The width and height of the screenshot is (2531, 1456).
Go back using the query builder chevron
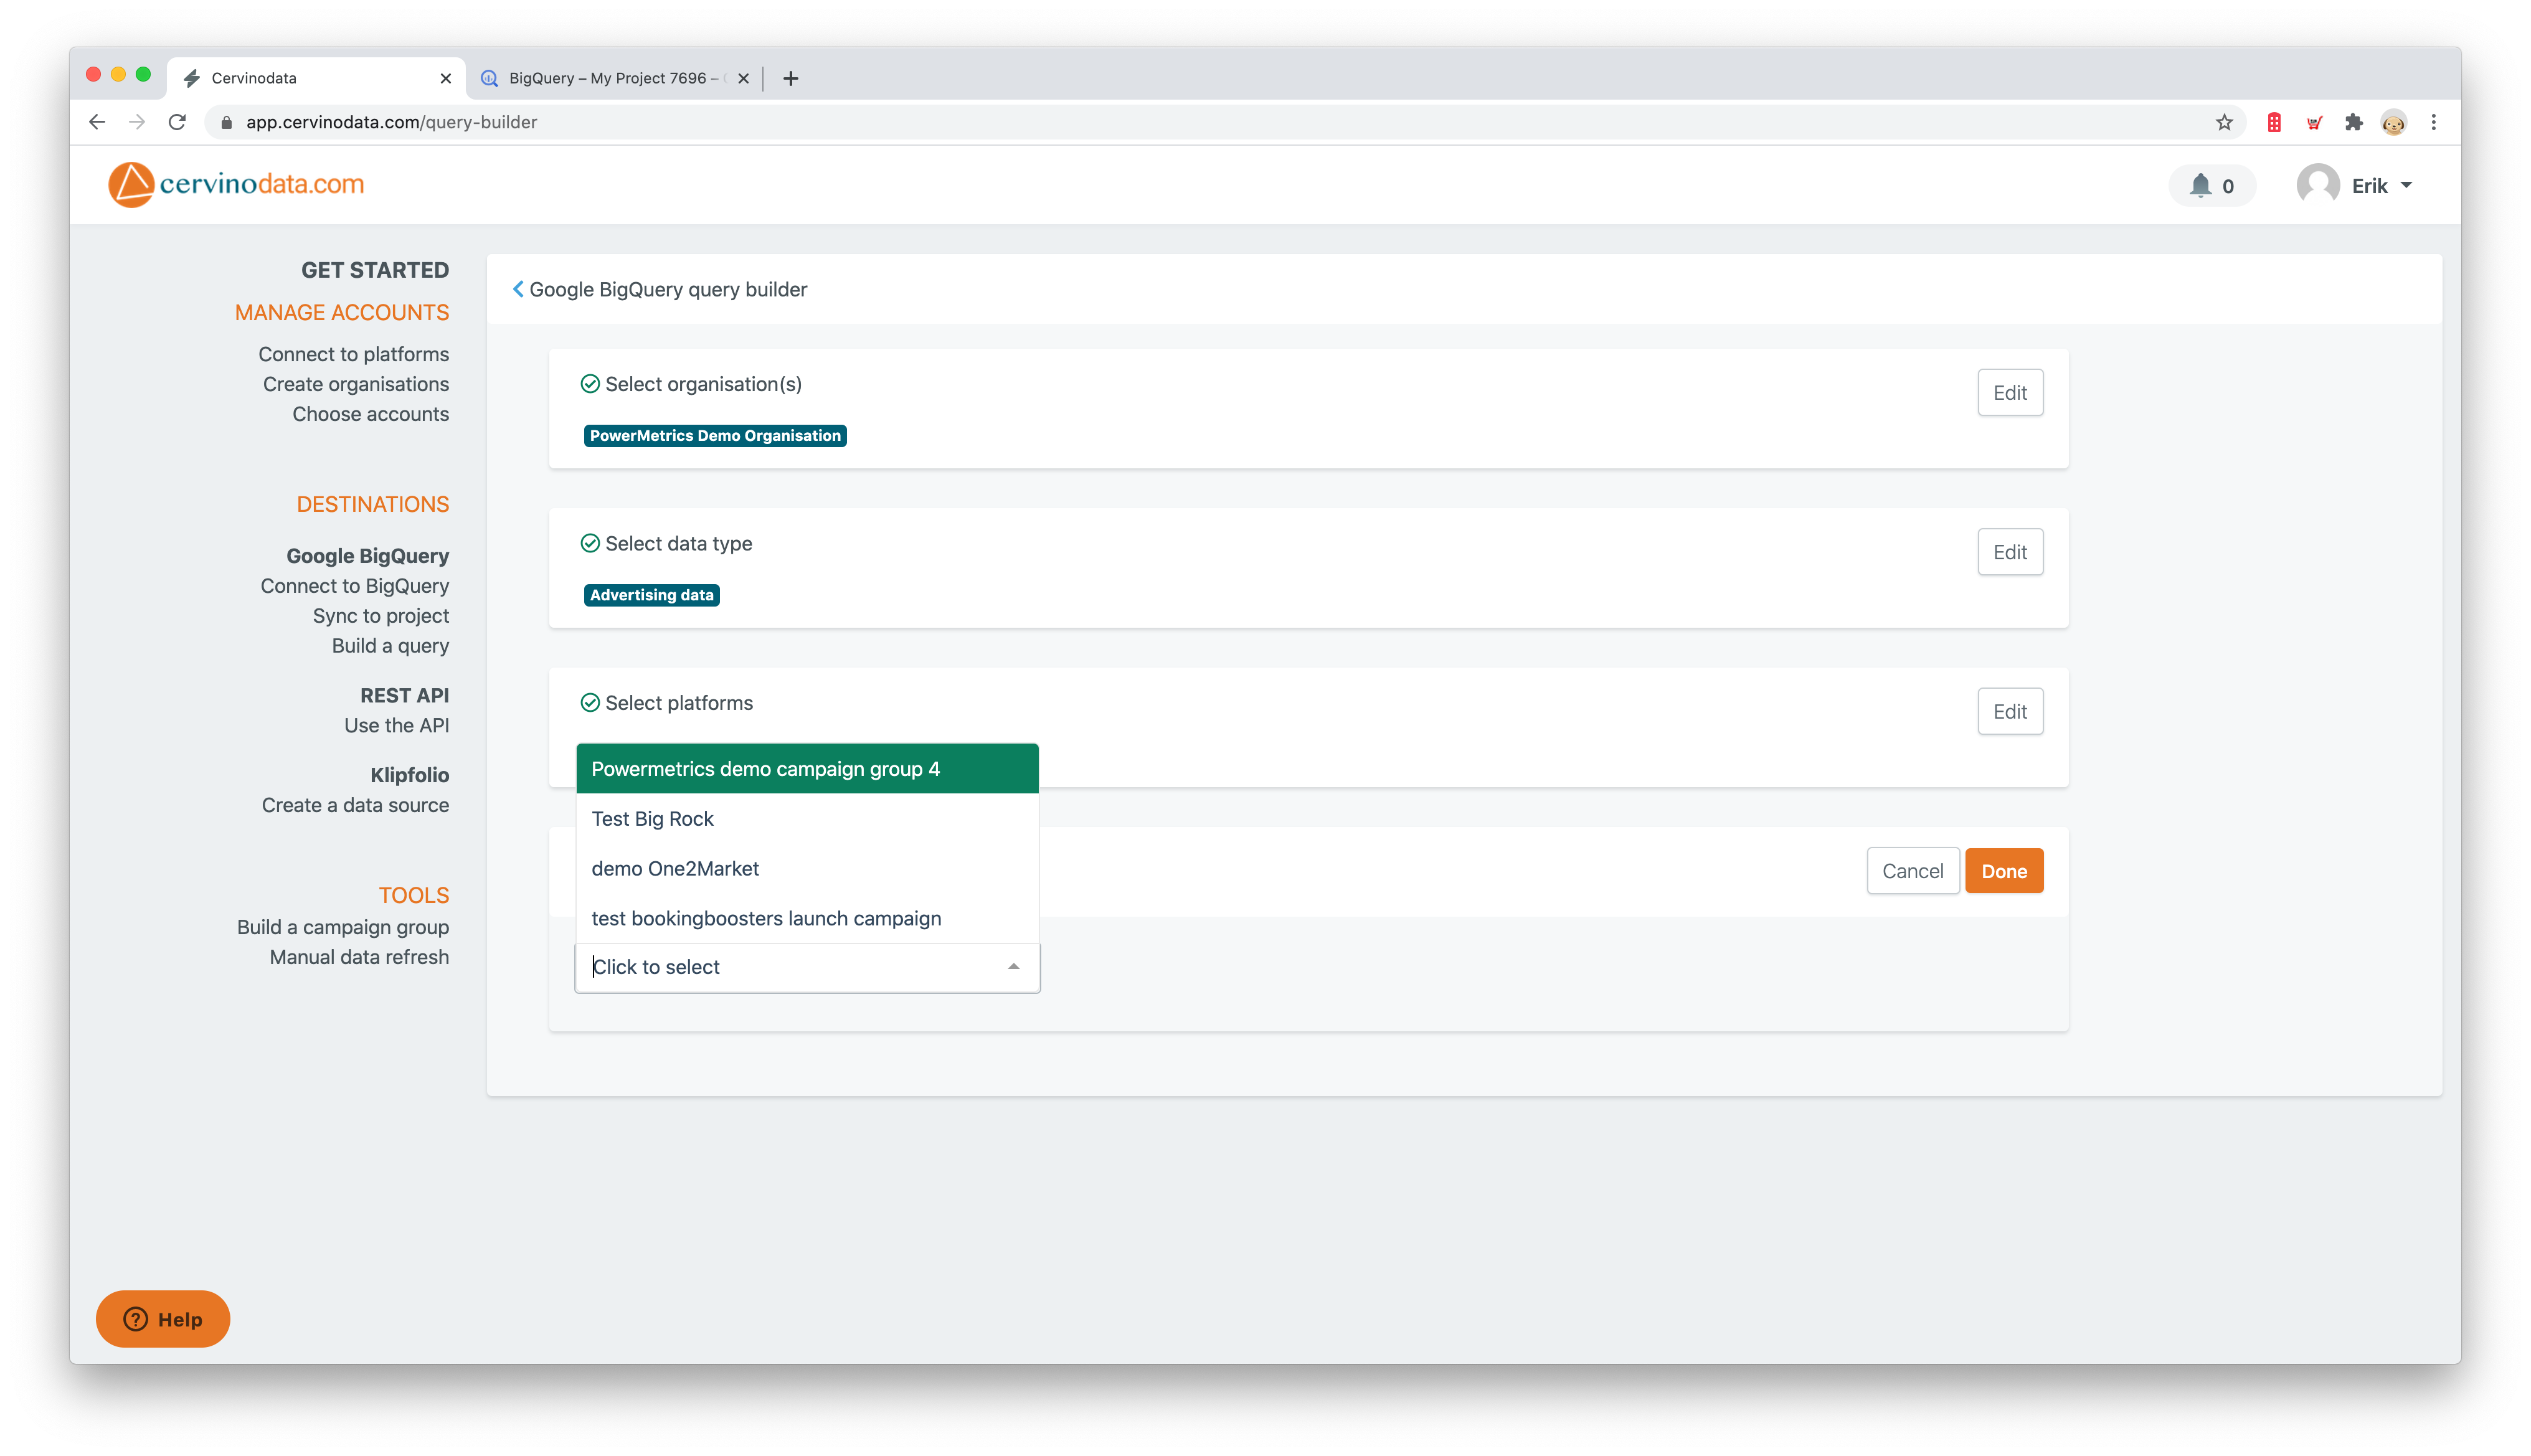point(517,289)
